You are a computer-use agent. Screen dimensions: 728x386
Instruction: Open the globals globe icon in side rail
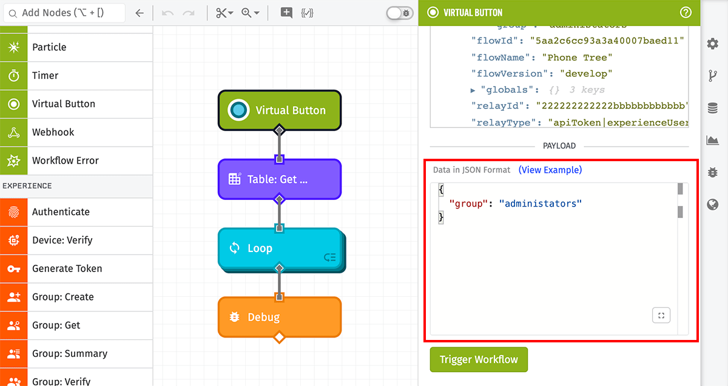[x=713, y=205]
